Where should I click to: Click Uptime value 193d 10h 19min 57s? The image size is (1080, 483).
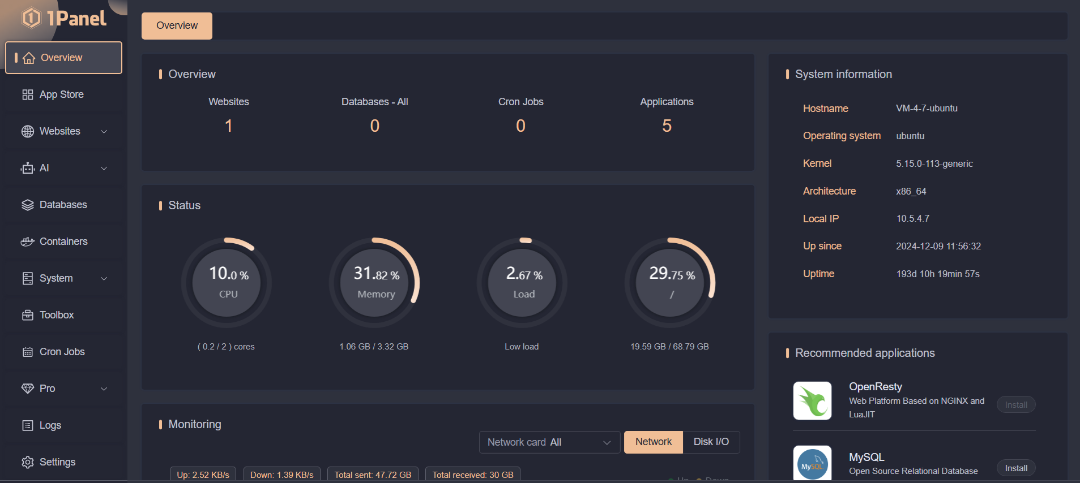938,274
